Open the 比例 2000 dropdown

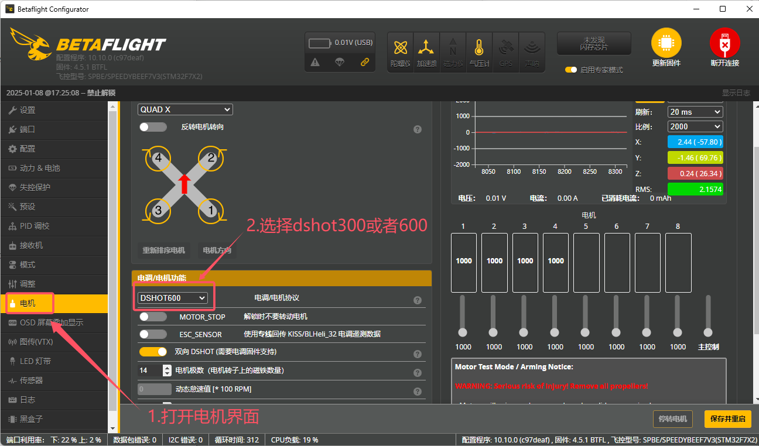(695, 126)
